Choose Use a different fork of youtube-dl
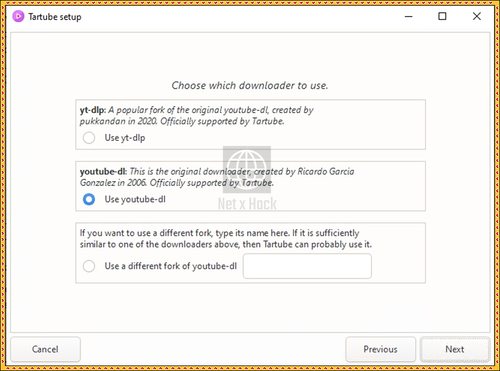Image resolution: width=500 pixels, height=371 pixels. pos(89,266)
